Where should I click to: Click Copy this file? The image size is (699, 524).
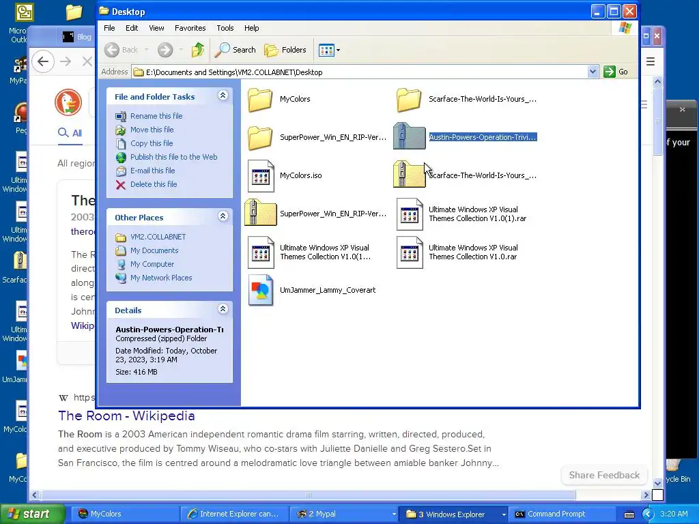pos(151,143)
